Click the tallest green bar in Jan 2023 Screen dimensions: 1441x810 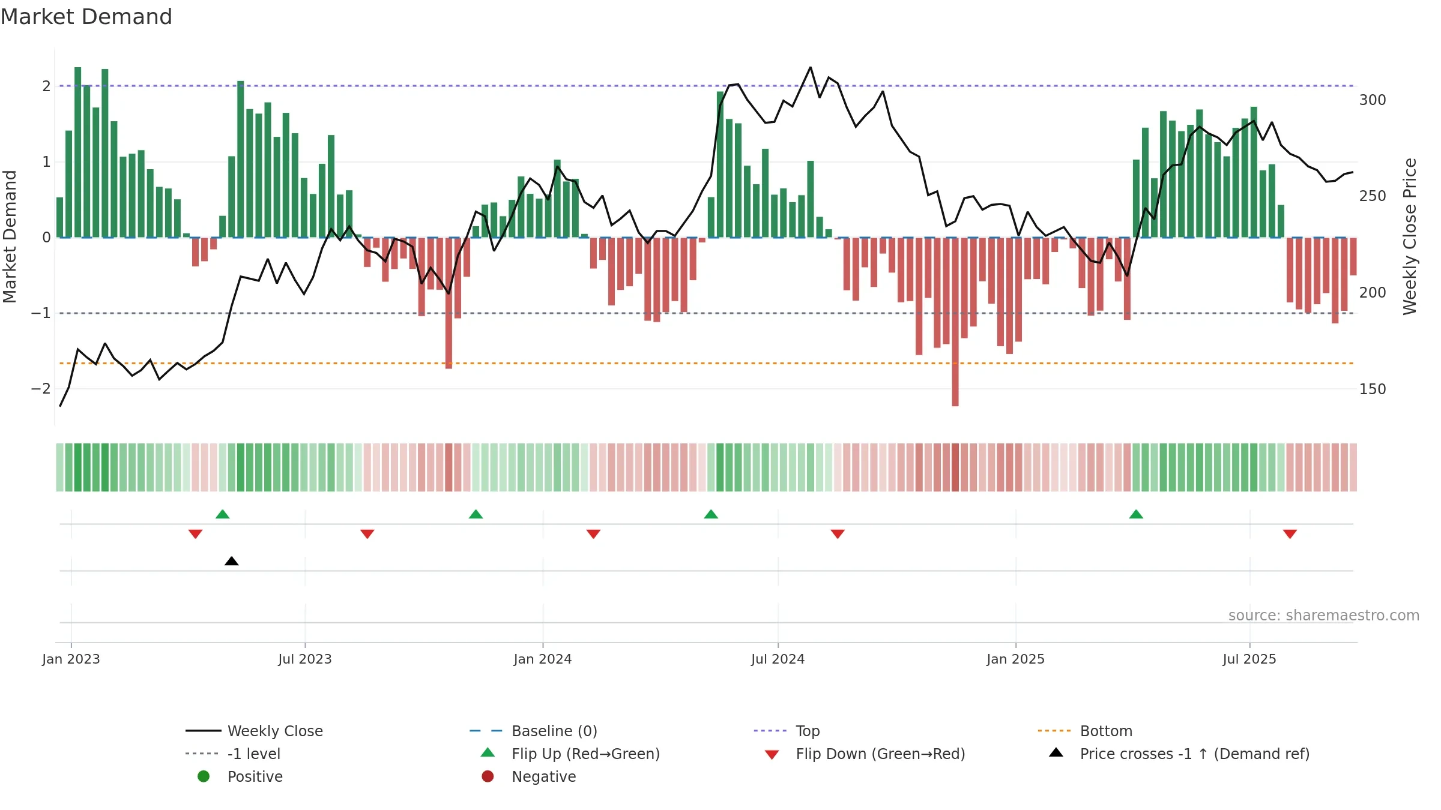(78, 152)
